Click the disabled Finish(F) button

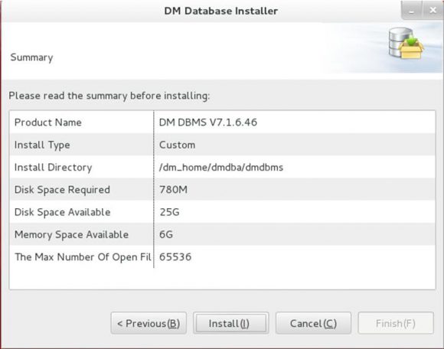tap(396, 323)
